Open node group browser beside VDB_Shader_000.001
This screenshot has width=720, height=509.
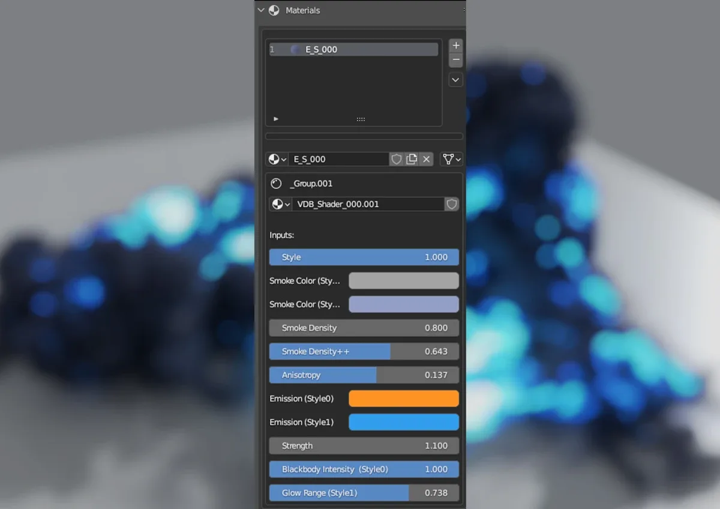pyautogui.click(x=280, y=204)
